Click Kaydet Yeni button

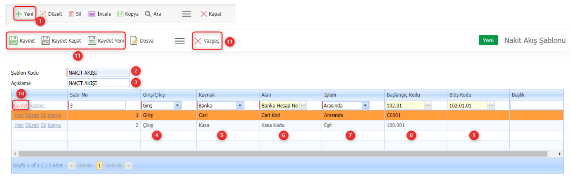(106, 41)
